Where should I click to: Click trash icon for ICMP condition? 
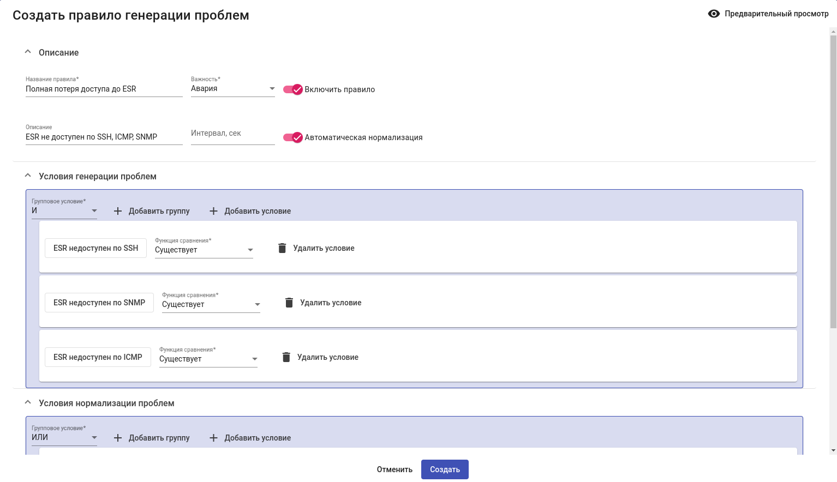click(286, 357)
